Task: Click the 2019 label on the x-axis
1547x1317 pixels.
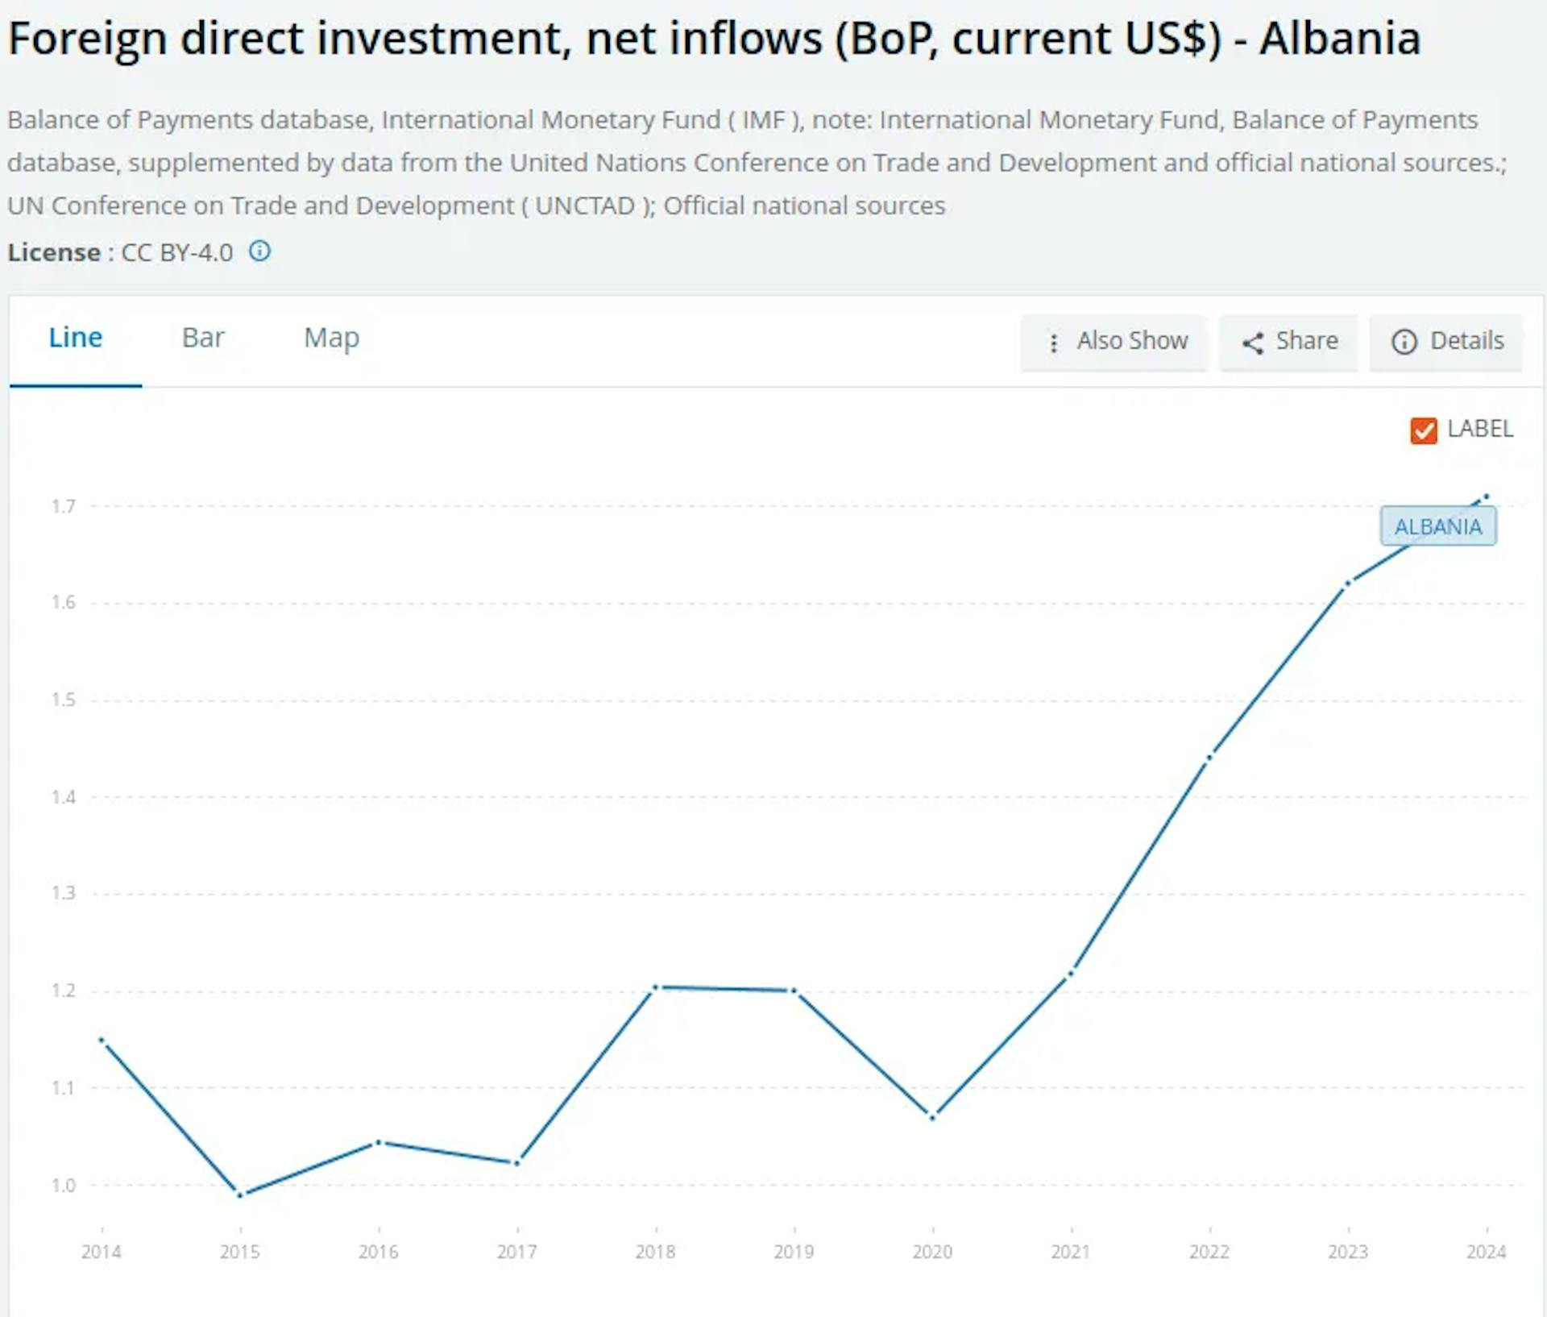Action: (794, 1252)
